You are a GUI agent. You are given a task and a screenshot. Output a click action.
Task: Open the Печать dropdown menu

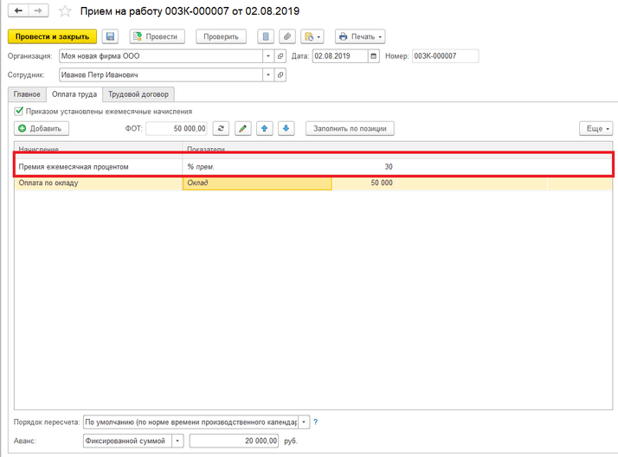[x=360, y=36]
